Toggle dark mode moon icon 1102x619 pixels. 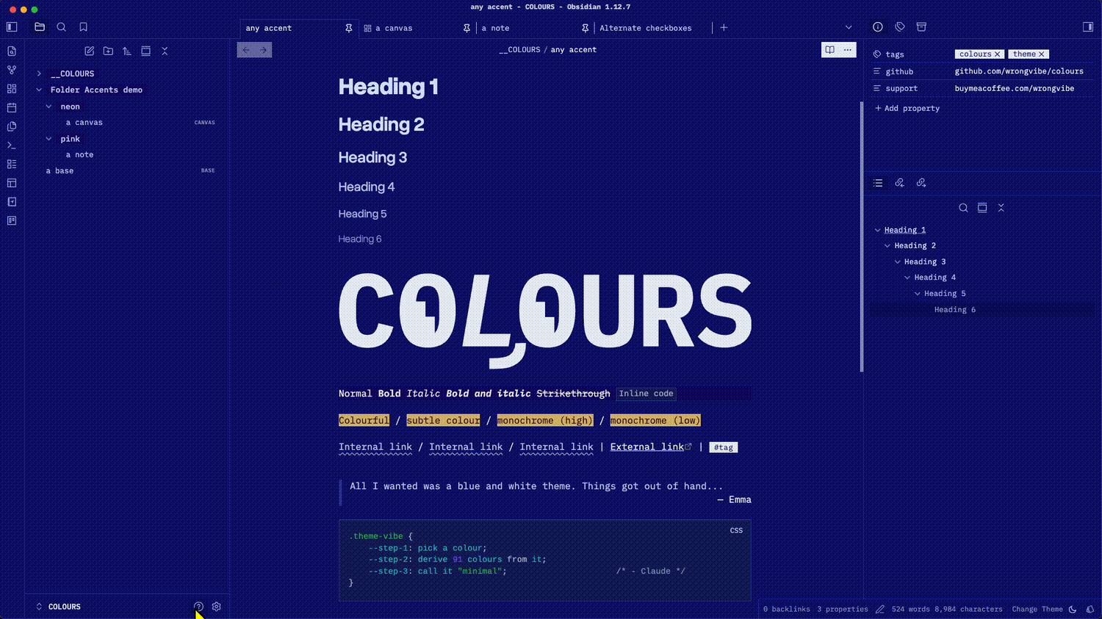tap(1073, 609)
